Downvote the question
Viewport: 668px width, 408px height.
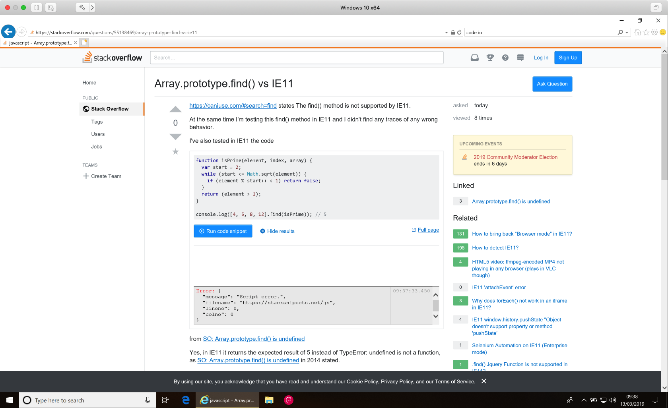point(175,137)
